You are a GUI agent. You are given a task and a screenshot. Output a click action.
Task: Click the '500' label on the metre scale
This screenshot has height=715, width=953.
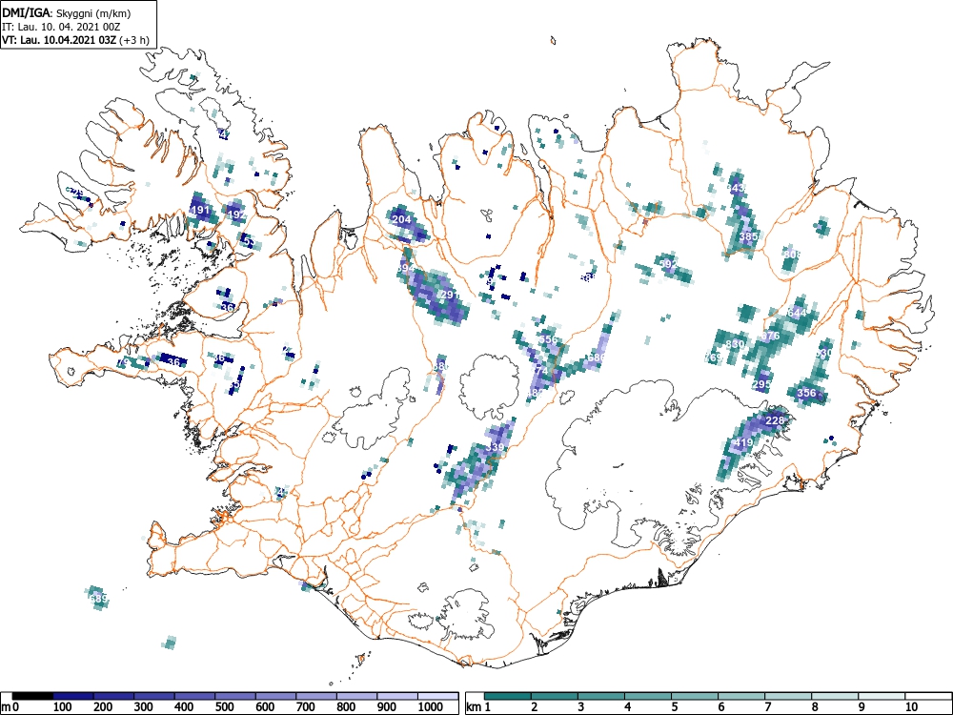pyautogui.click(x=224, y=707)
